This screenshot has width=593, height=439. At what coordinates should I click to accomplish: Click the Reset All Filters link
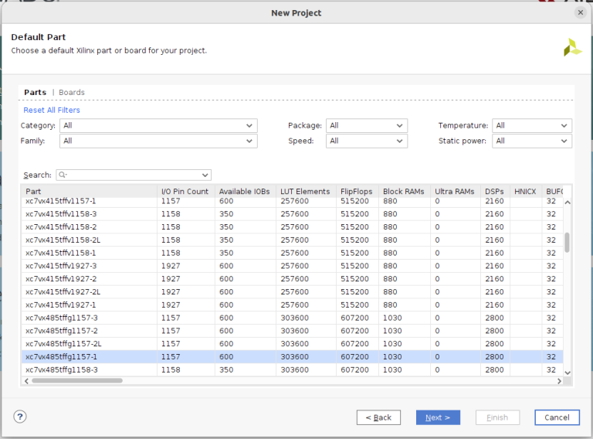[x=52, y=111]
